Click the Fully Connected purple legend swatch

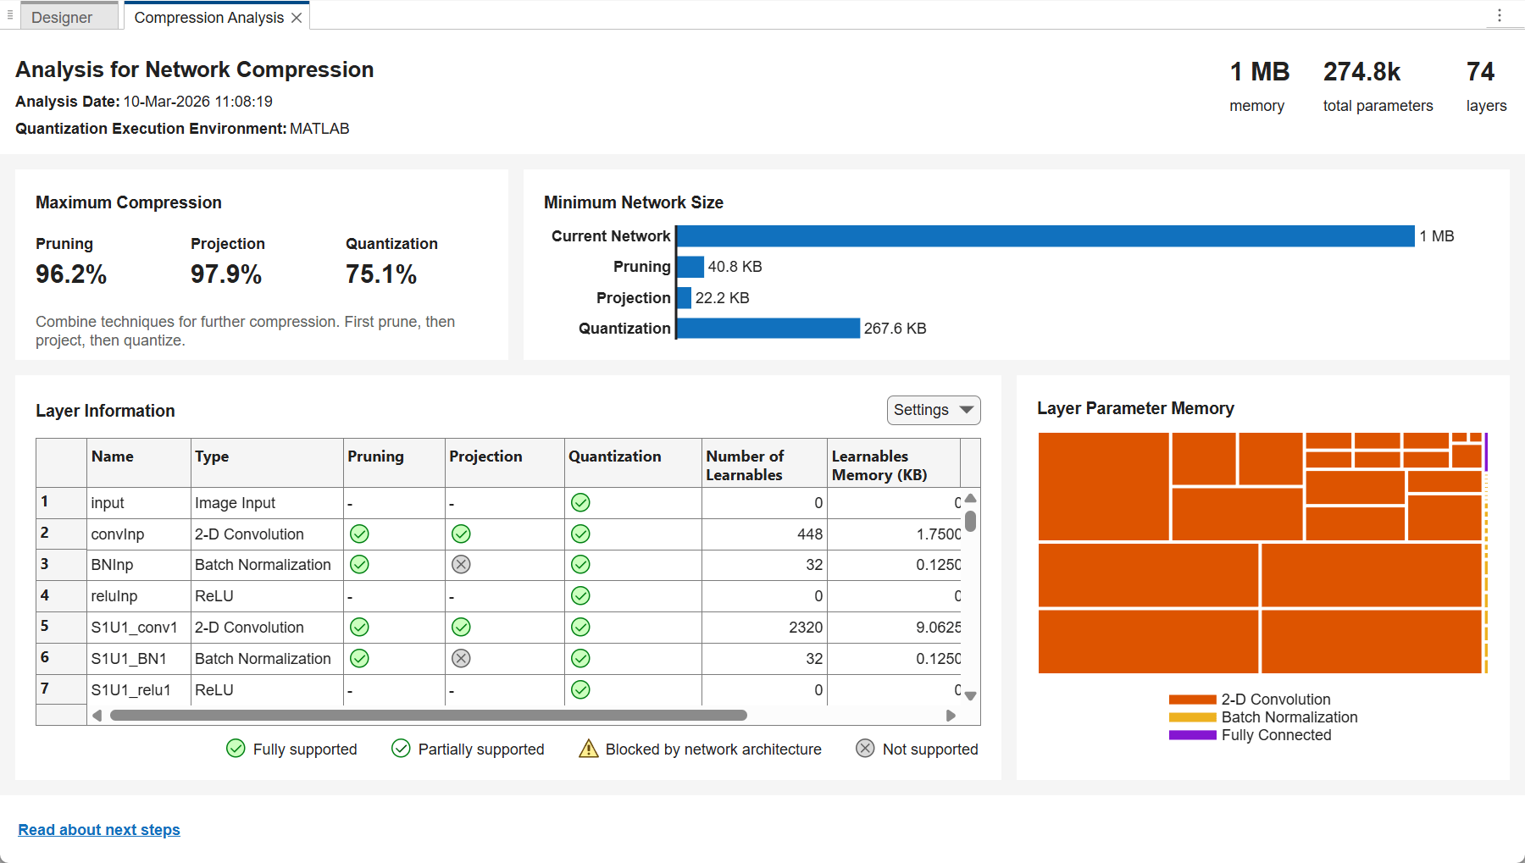pyautogui.click(x=1192, y=735)
